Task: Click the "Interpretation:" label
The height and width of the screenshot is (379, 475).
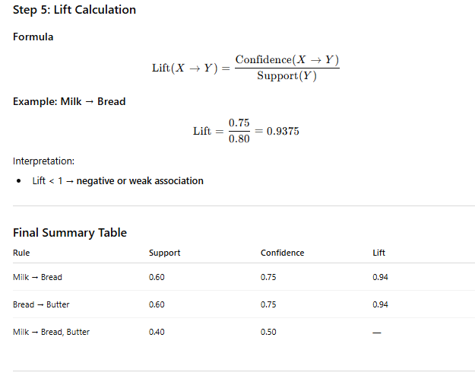Action: tap(43, 161)
